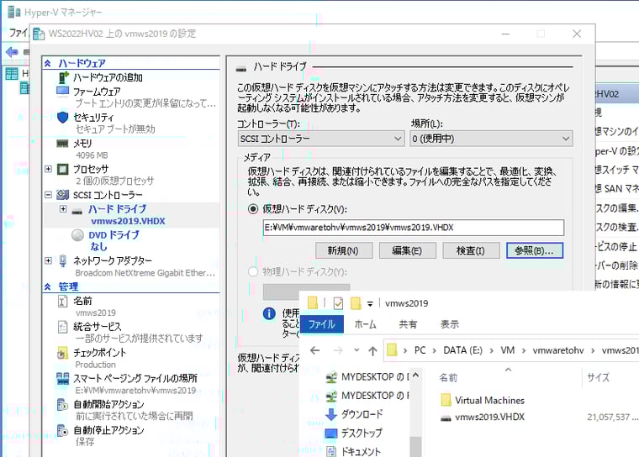The height and width of the screenshot is (457, 639).
Task: Collapse the Management (管理) section
Action: [48, 286]
